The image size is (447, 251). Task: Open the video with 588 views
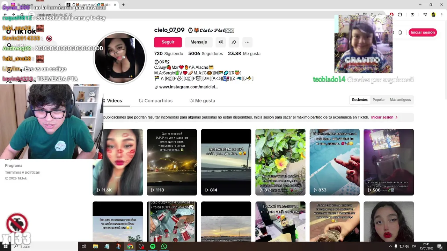tap(389, 162)
